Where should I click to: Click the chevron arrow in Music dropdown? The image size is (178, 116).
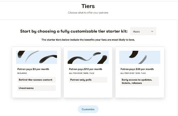[152, 31]
